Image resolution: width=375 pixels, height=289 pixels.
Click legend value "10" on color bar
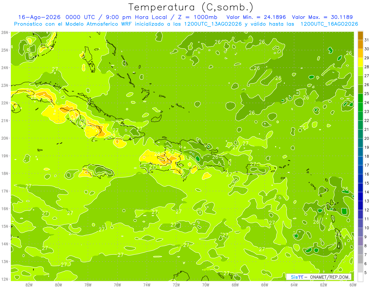point(367,228)
